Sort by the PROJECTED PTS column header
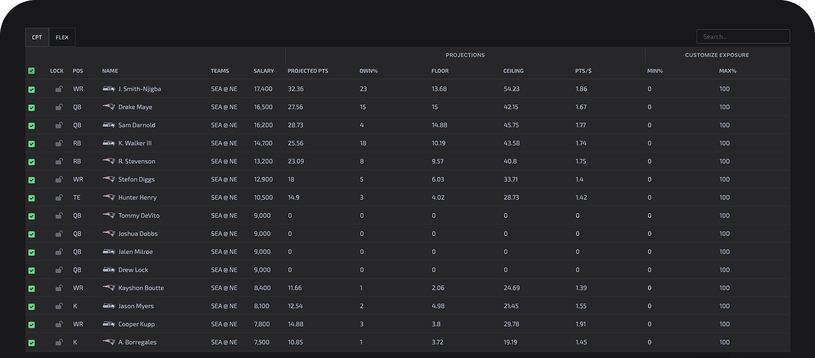 [x=307, y=71]
